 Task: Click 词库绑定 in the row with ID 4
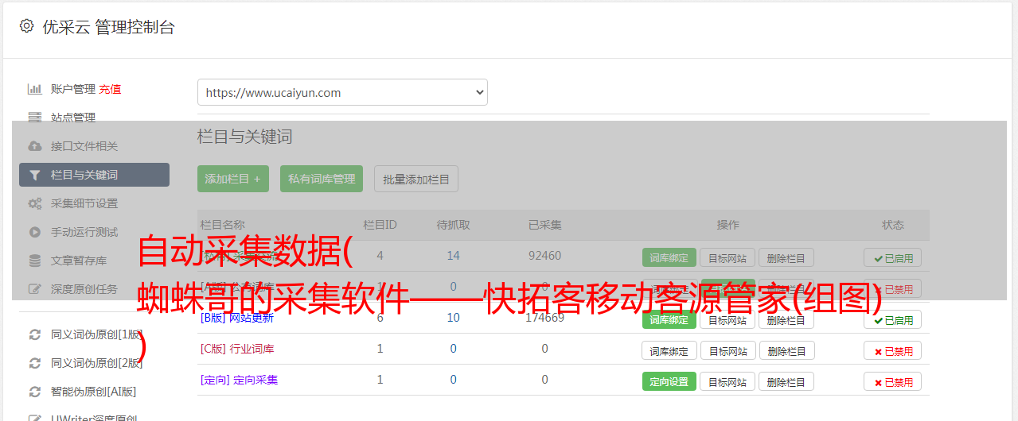[x=669, y=257]
